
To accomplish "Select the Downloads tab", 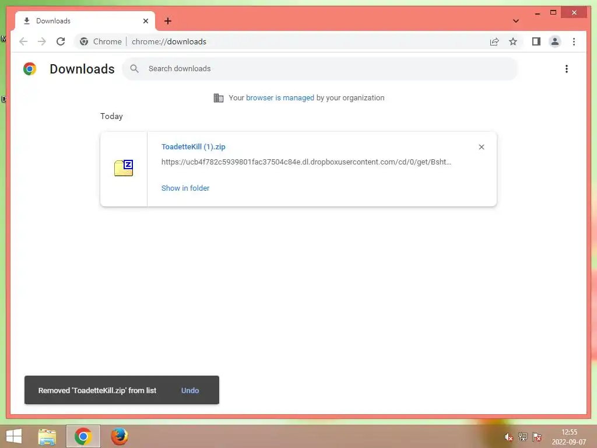I will [85, 21].
